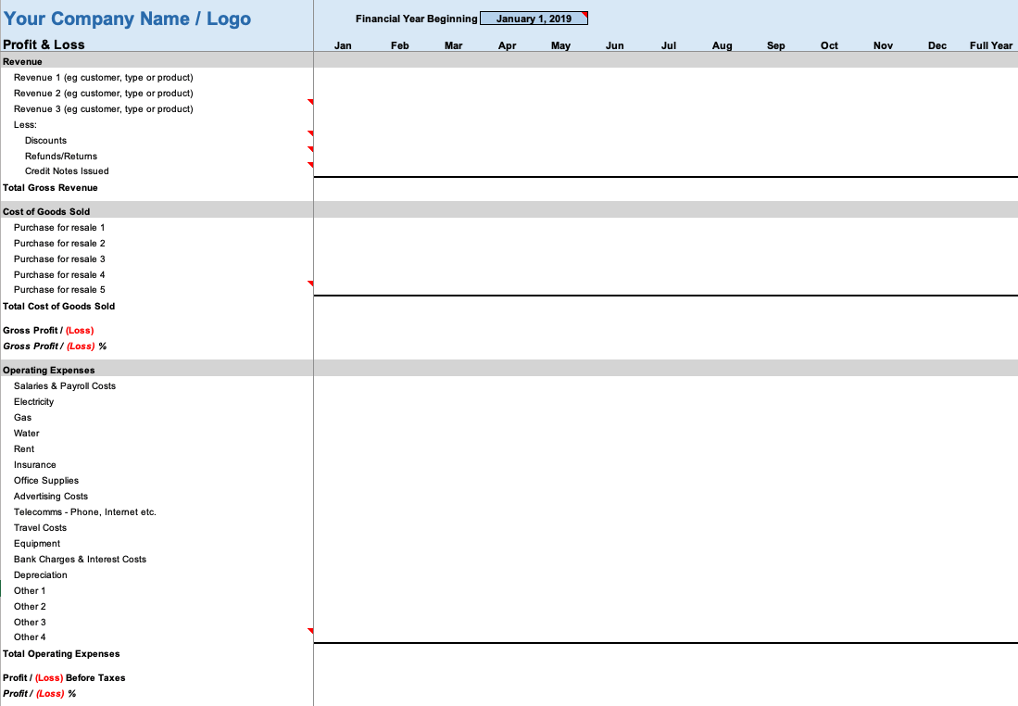Select the Total Gross Revenue row label

(50, 187)
